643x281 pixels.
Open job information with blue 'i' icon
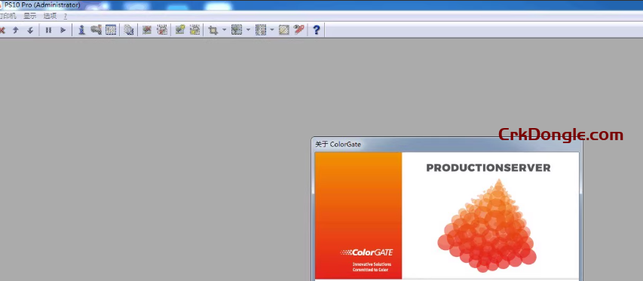81,30
